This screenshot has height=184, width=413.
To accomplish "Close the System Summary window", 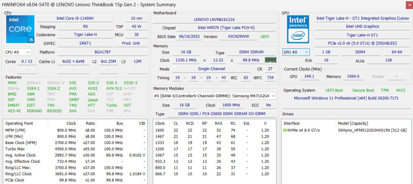I will (x=409, y=5).
